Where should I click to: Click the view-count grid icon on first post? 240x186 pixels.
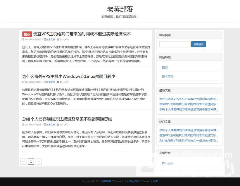click(58, 39)
